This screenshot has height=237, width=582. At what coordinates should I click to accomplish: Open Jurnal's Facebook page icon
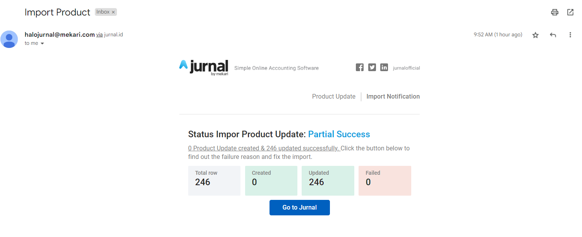click(x=360, y=68)
